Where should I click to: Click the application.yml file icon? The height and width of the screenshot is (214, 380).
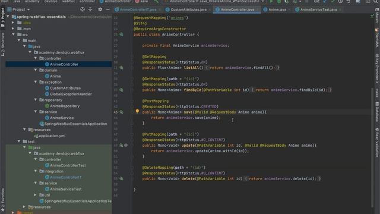point(36,136)
